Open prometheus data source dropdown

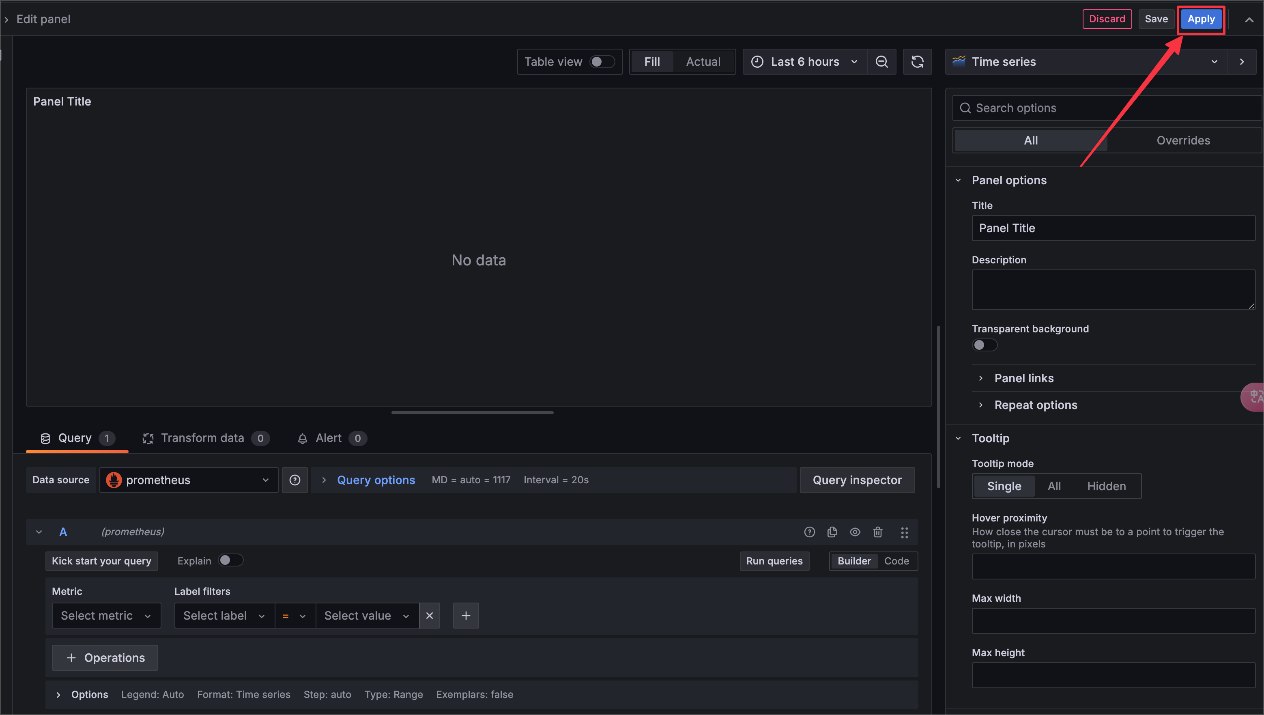click(x=189, y=480)
